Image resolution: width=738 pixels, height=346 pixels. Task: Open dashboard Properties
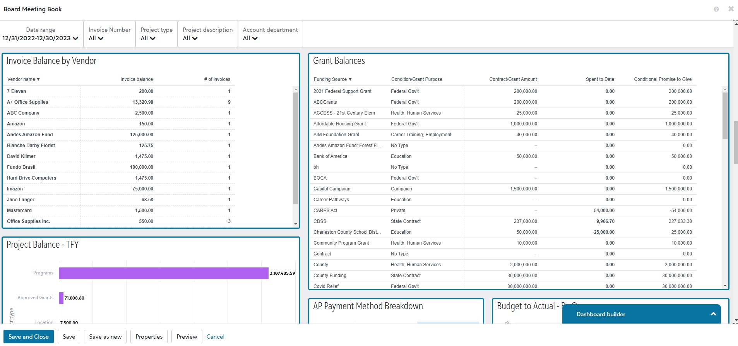pos(149,337)
